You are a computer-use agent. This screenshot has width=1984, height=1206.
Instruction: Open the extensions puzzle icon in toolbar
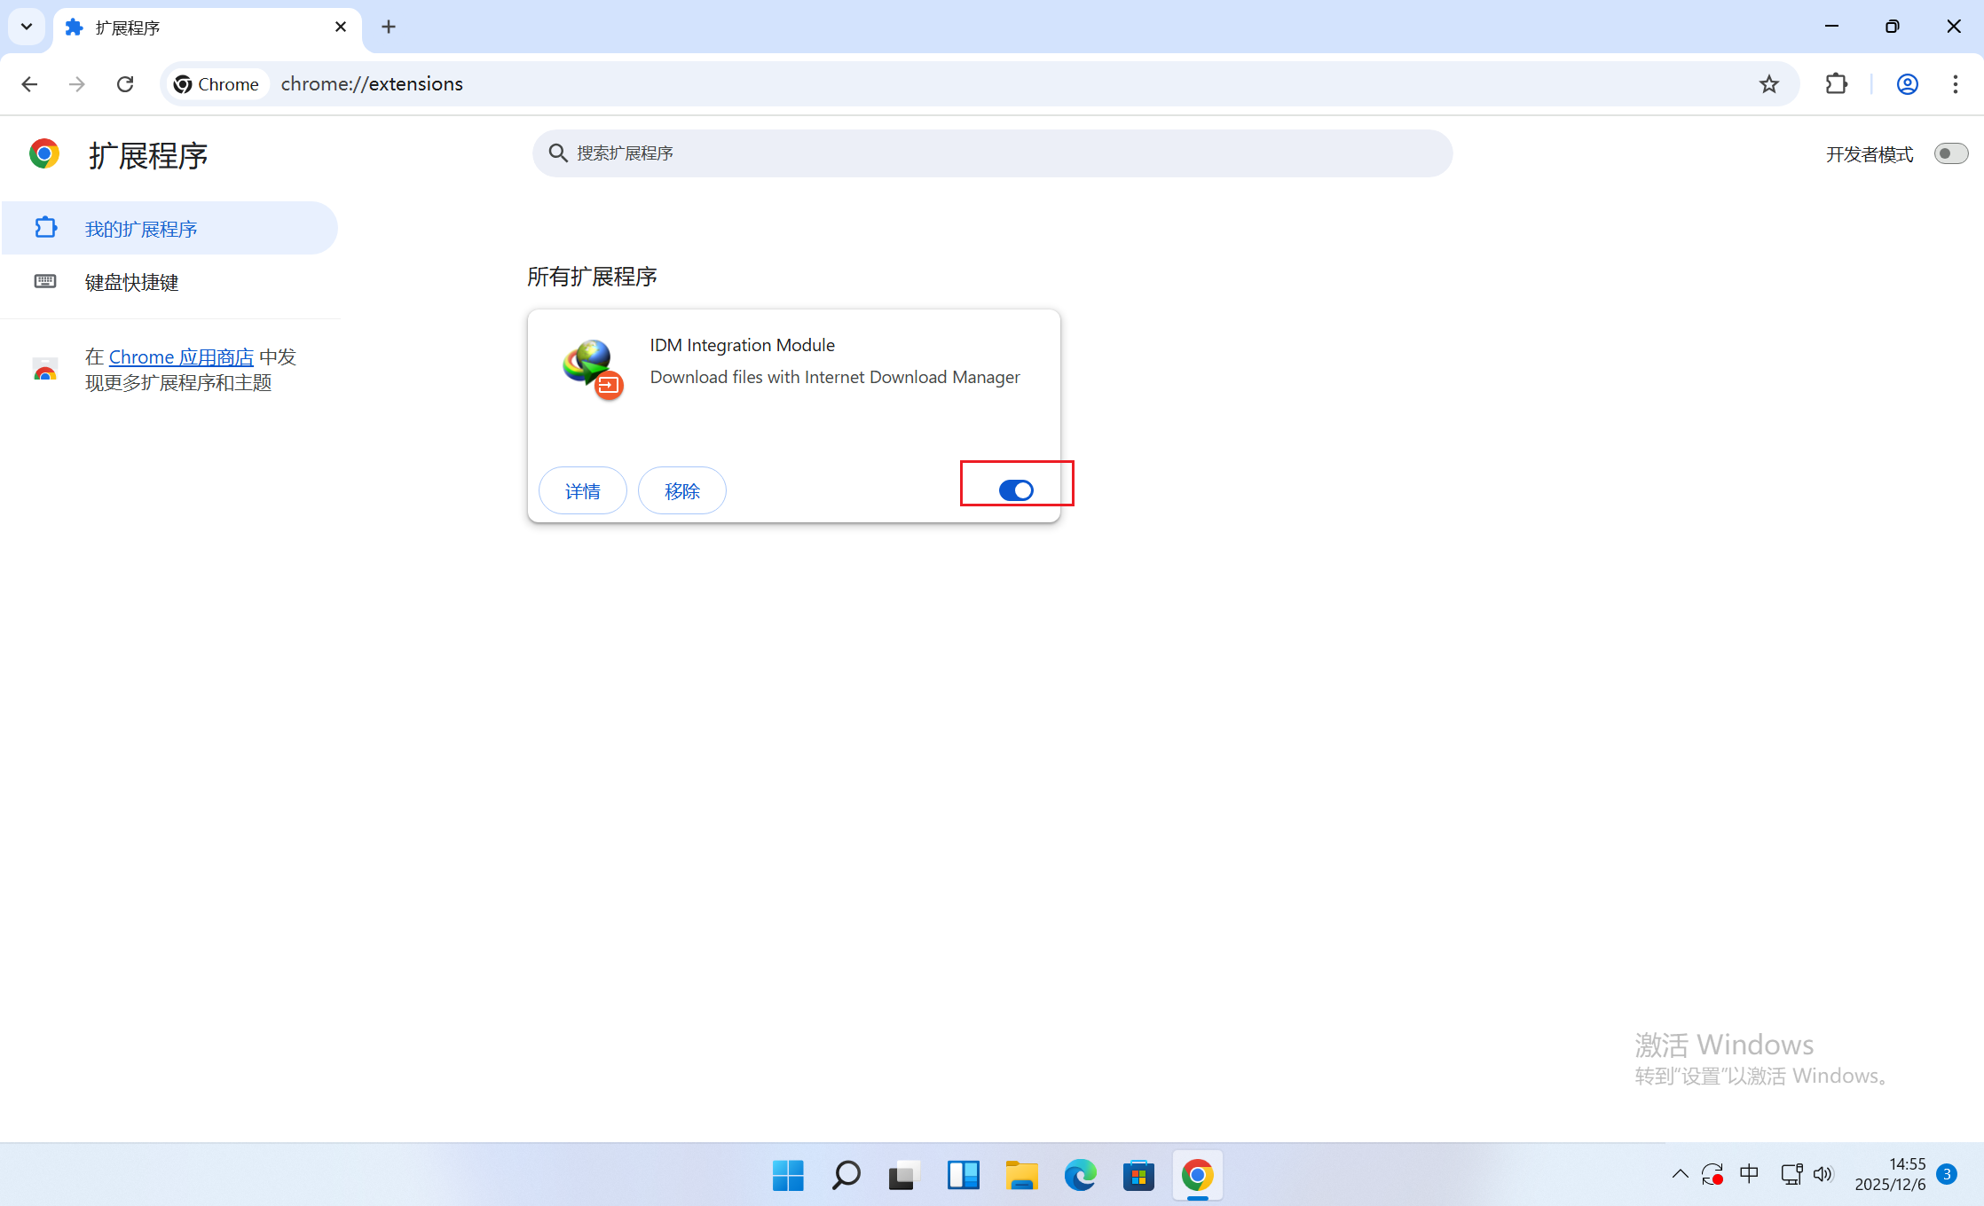1836,84
